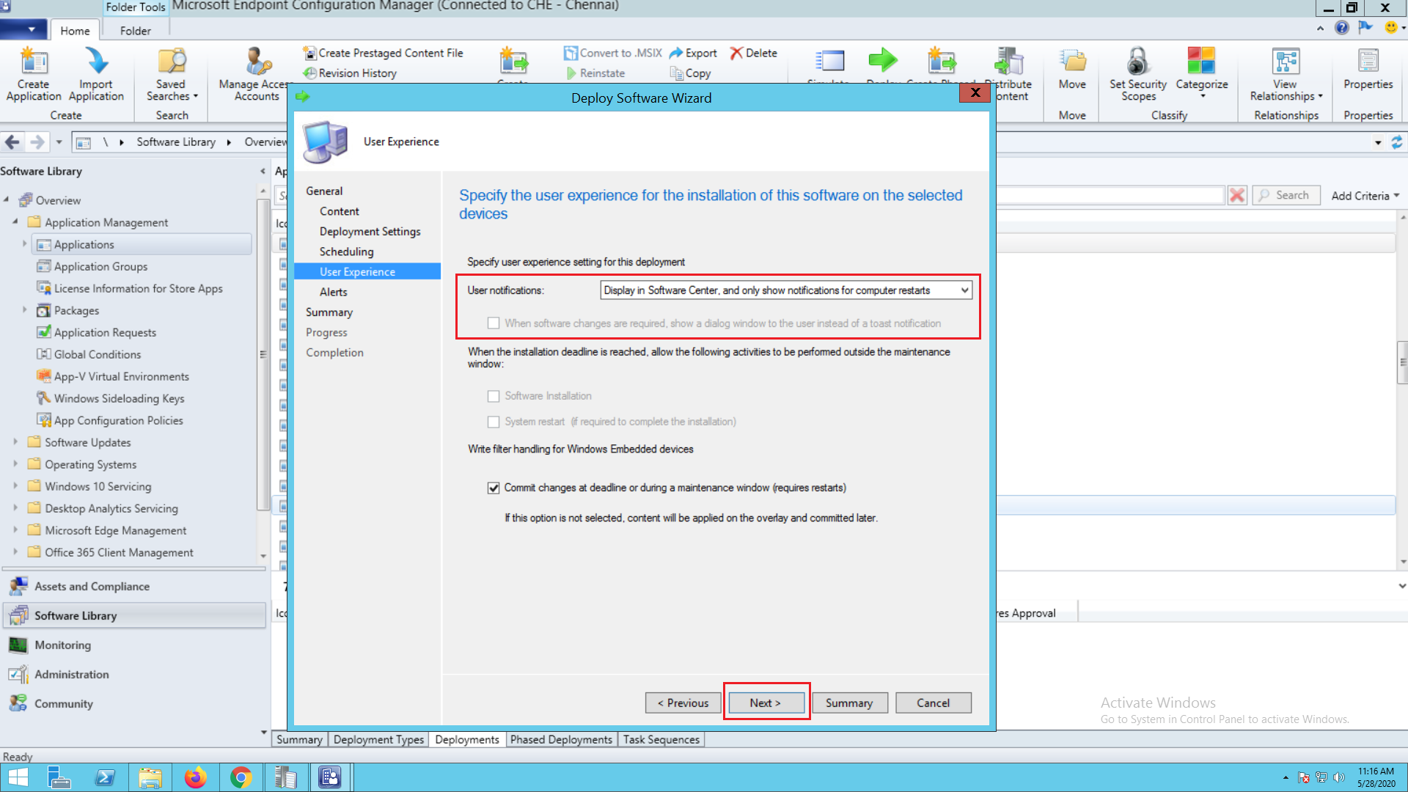
Task: Click the Set Security Scopes lock icon
Action: [x=1137, y=62]
